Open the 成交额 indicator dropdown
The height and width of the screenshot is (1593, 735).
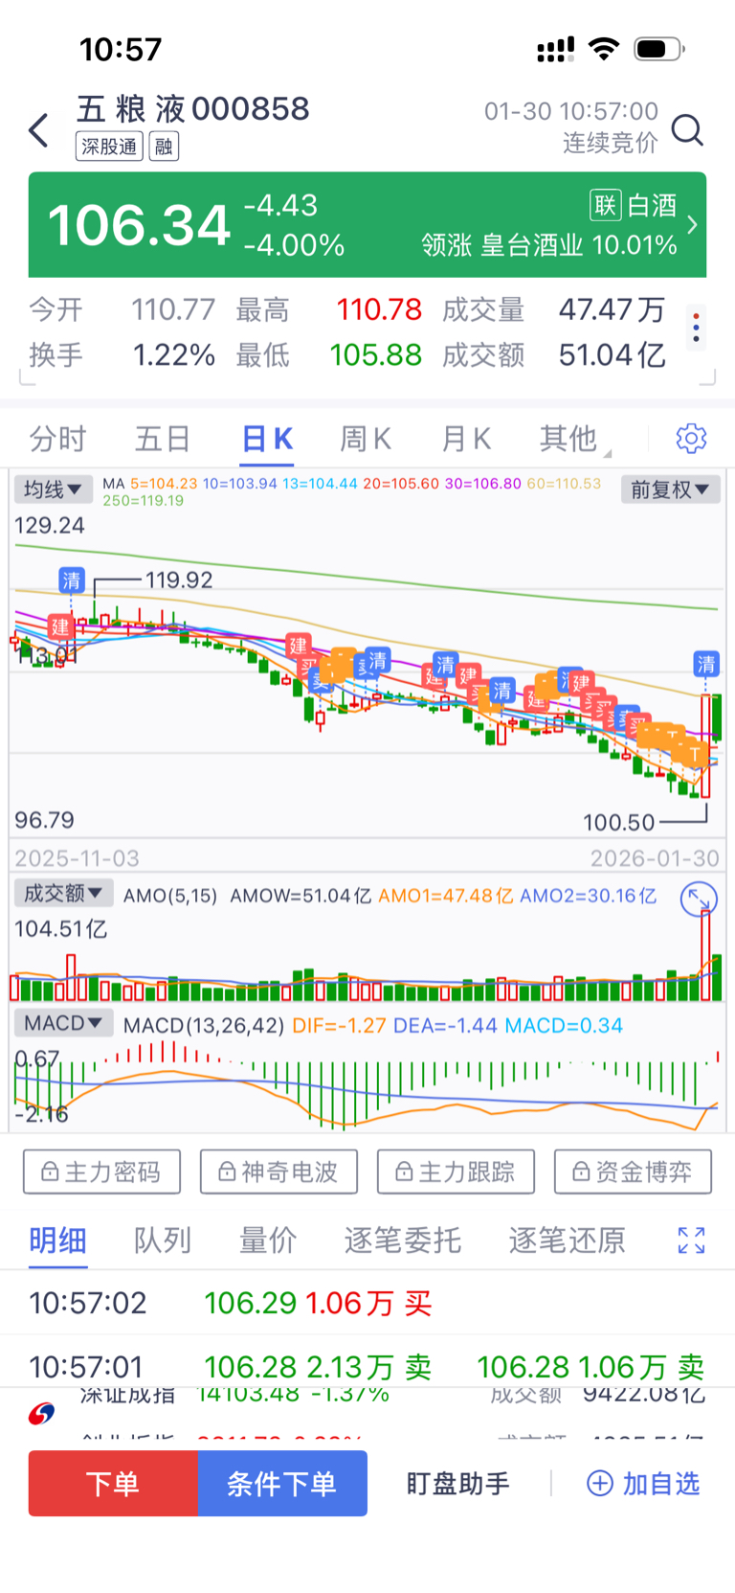(63, 893)
